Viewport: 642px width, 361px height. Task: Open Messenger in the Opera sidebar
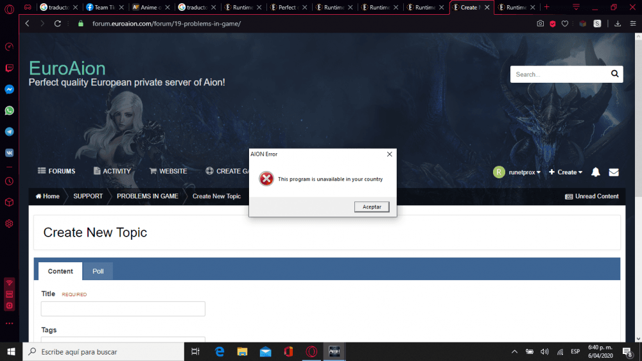10,90
